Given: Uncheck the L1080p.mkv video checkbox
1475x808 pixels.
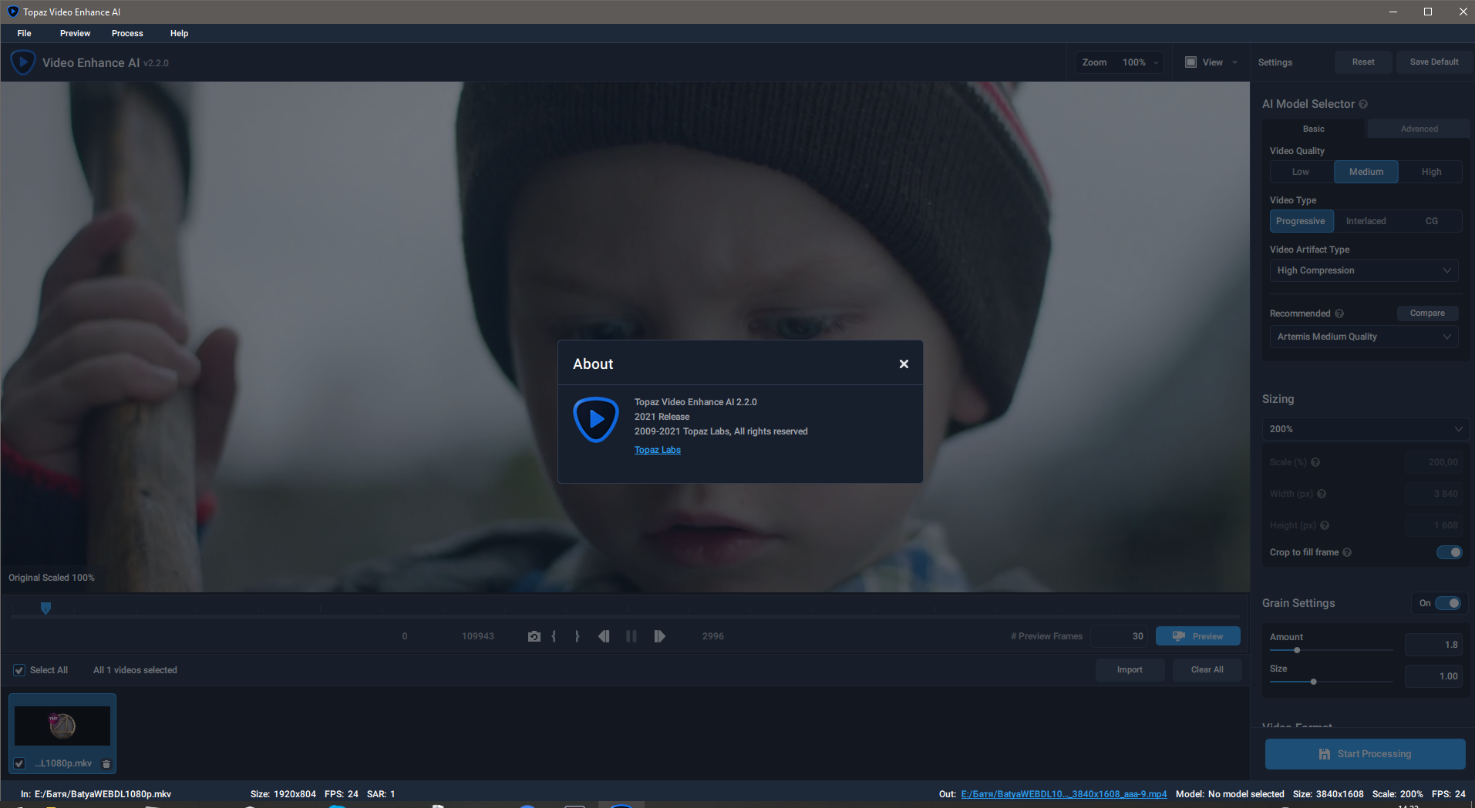Looking at the screenshot, I should pyautogui.click(x=19, y=763).
